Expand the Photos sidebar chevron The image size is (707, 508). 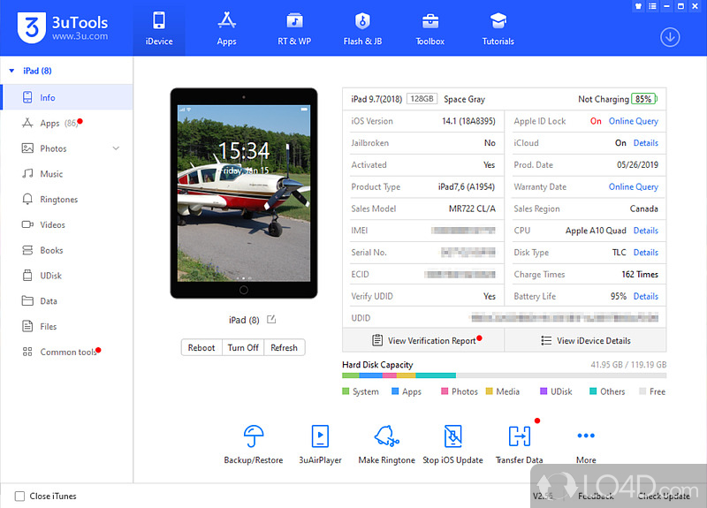click(x=116, y=148)
